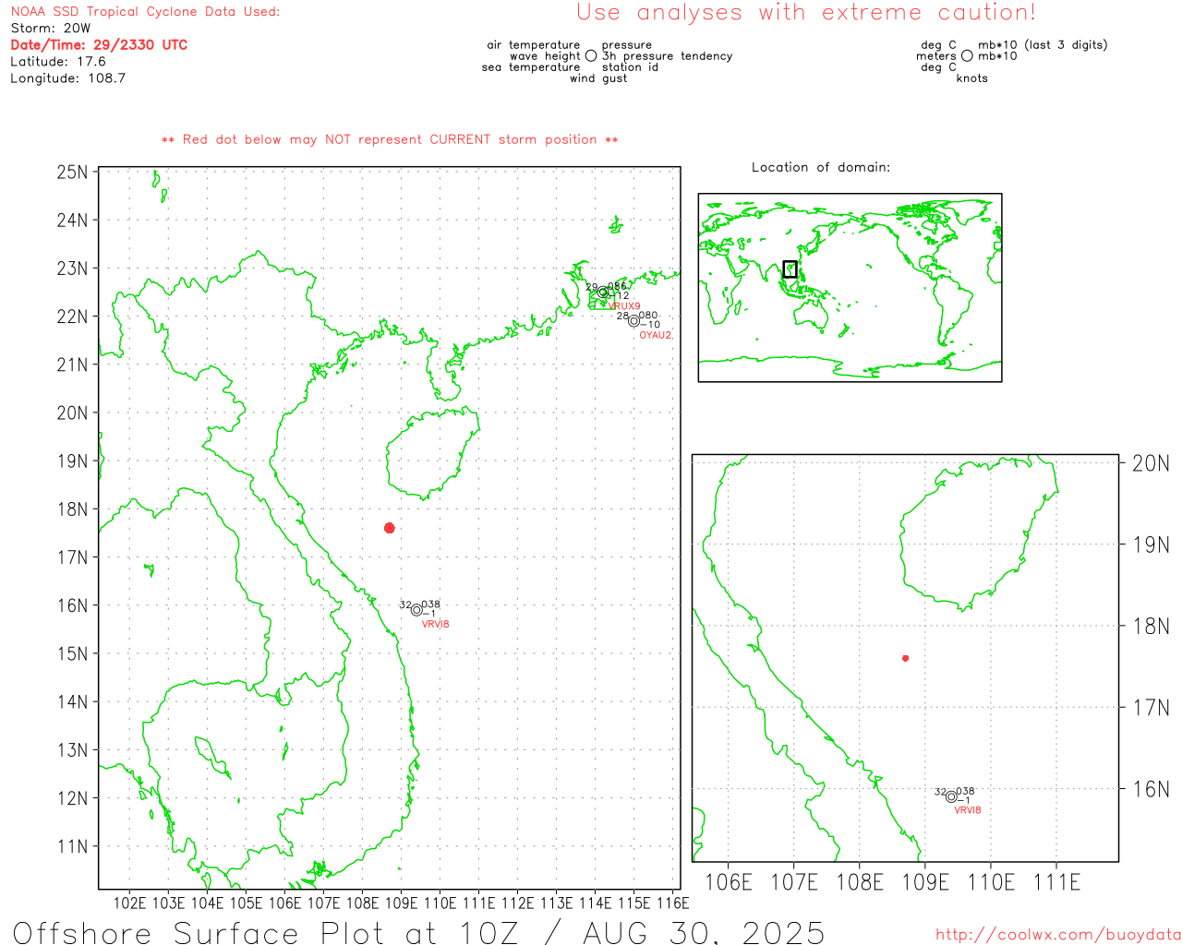Viewport: 1182px width, 945px height.
Task: Click the red VRUX9 station label
Action: coord(624,306)
